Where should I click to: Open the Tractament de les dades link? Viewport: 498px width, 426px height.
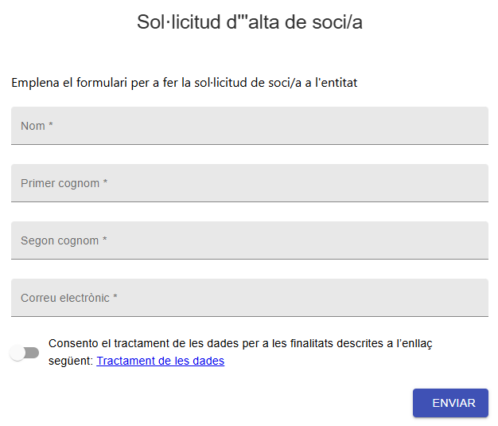pos(161,361)
